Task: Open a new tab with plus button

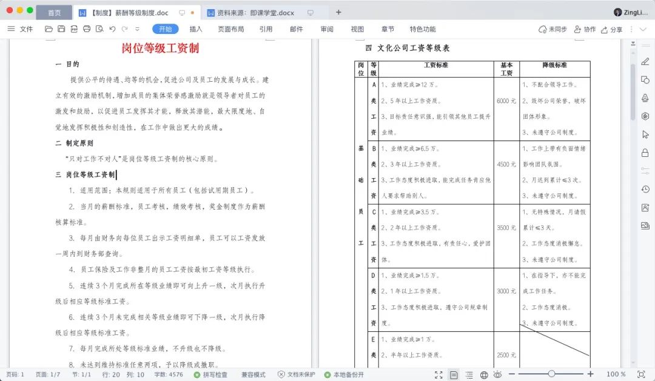Action: [x=338, y=13]
